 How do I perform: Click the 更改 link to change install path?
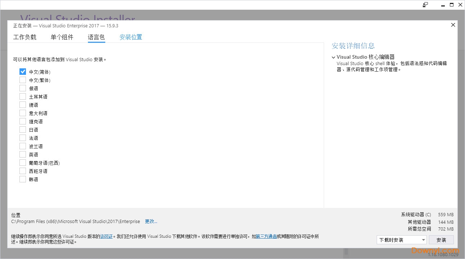coord(151,221)
